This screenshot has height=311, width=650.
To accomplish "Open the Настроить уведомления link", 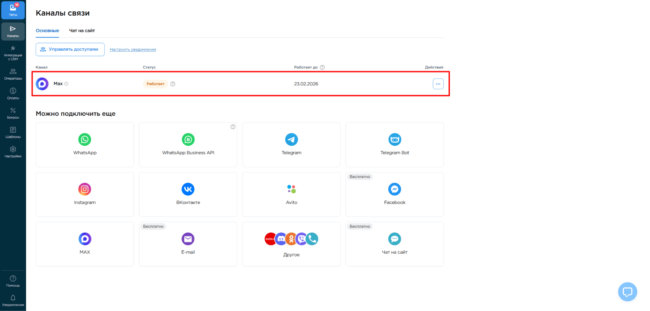I will pyautogui.click(x=133, y=49).
